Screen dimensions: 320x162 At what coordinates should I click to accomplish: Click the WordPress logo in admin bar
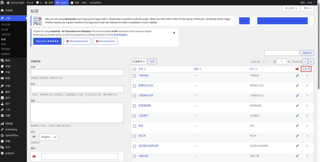click(x=2, y=3)
